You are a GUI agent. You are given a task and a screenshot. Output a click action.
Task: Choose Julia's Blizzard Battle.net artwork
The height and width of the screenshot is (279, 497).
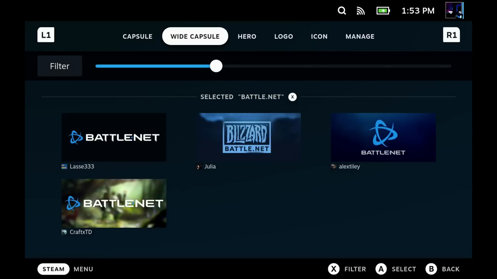click(248, 137)
